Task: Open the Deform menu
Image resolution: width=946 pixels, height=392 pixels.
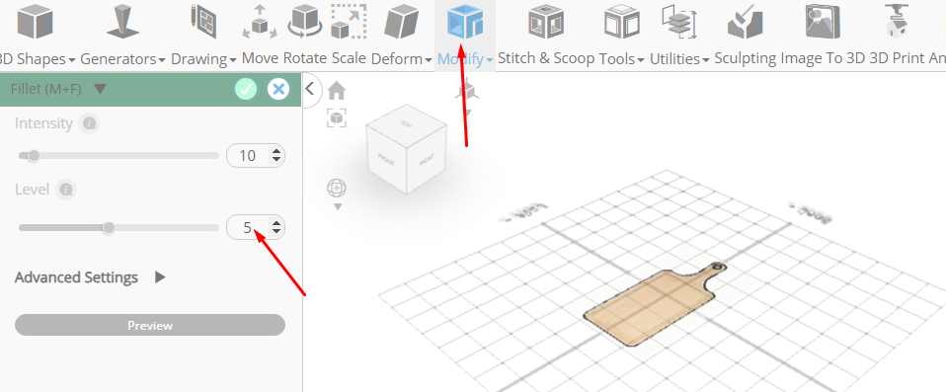Action: (x=401, y=59)
